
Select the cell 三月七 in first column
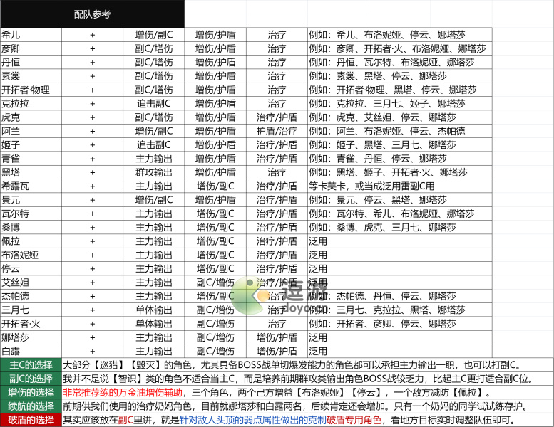(31, 310)
